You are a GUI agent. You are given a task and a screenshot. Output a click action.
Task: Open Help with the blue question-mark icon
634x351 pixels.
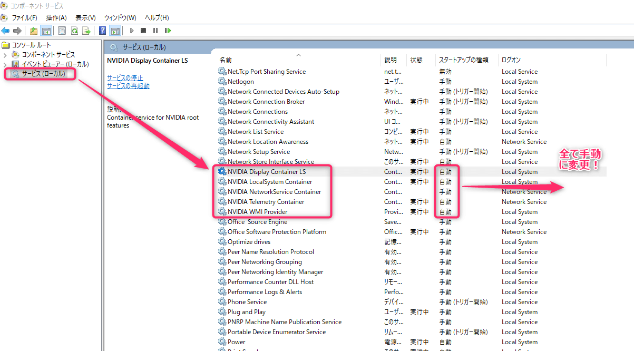click(103, 31)
